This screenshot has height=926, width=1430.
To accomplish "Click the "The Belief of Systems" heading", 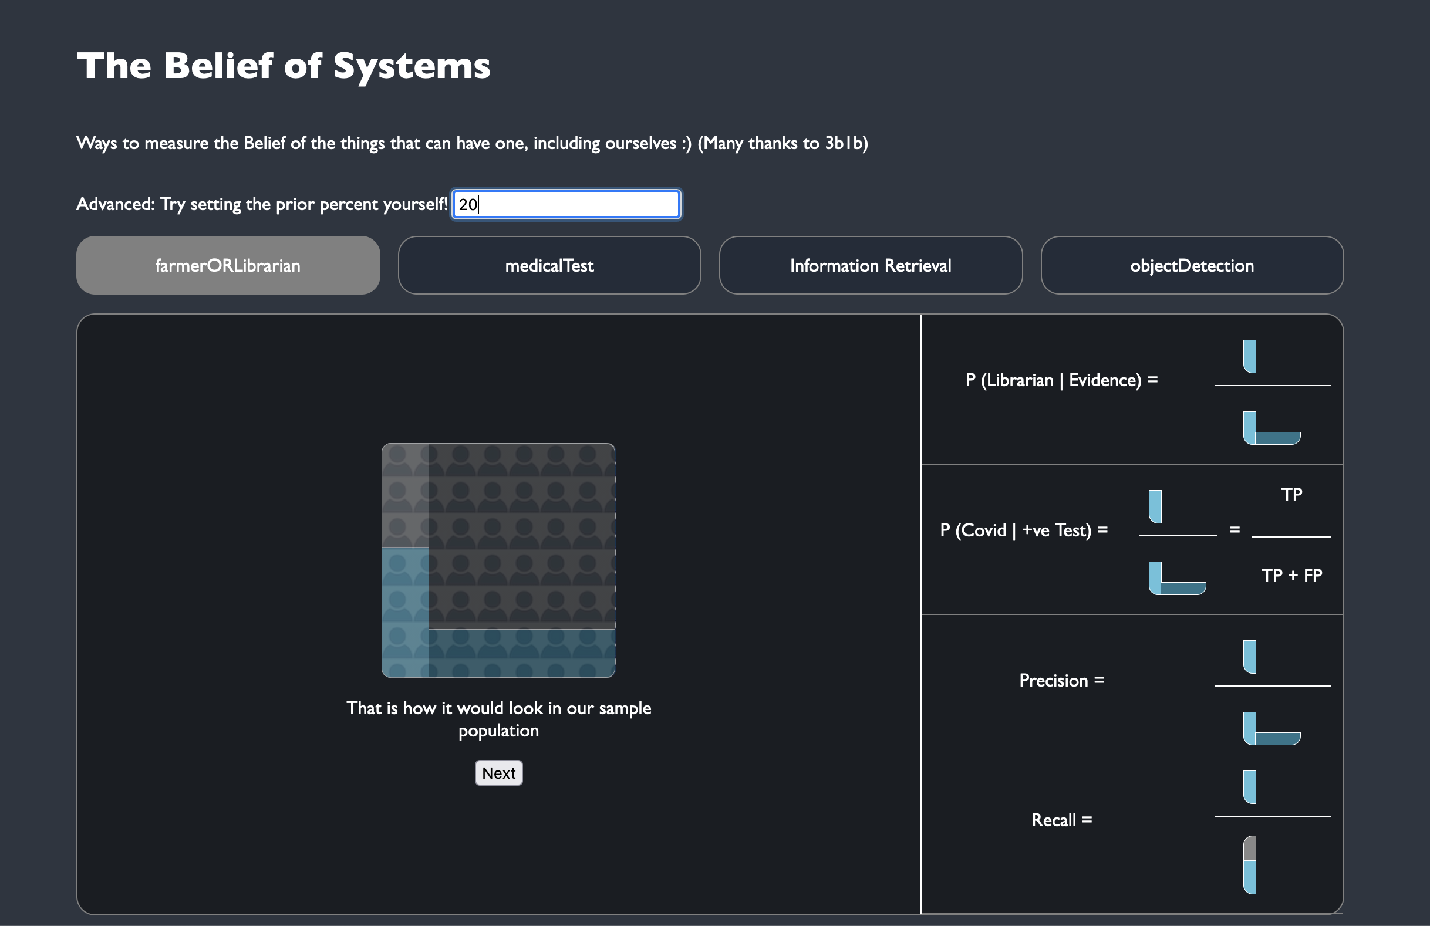I will (x=284, y=66).
